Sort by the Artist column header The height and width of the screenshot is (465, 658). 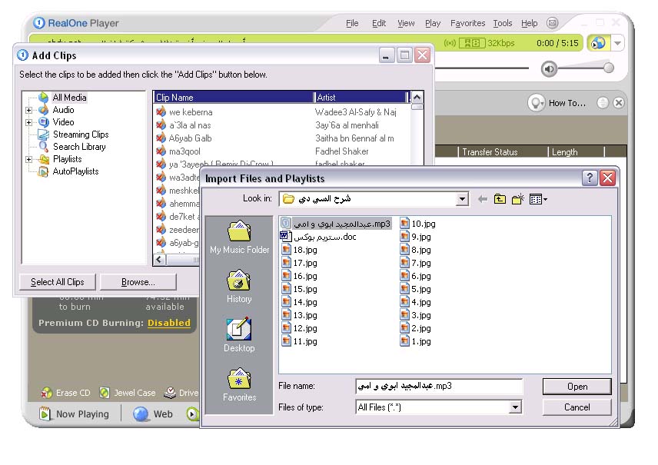click(x=361, y=98)
